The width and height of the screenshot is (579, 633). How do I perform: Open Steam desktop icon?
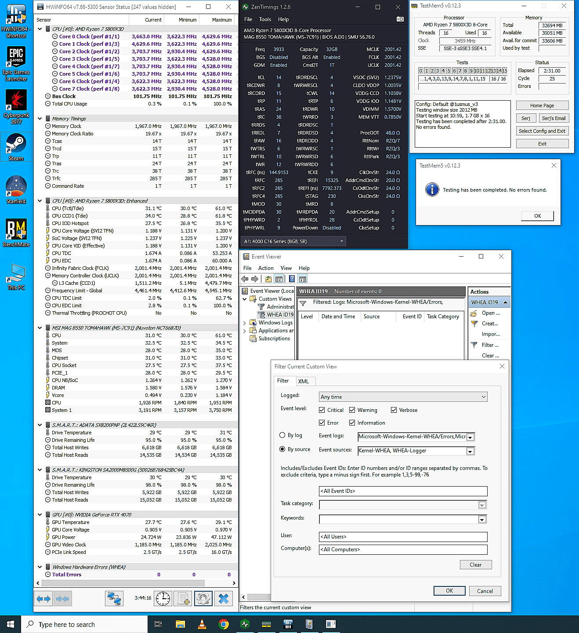click(16, 147)
